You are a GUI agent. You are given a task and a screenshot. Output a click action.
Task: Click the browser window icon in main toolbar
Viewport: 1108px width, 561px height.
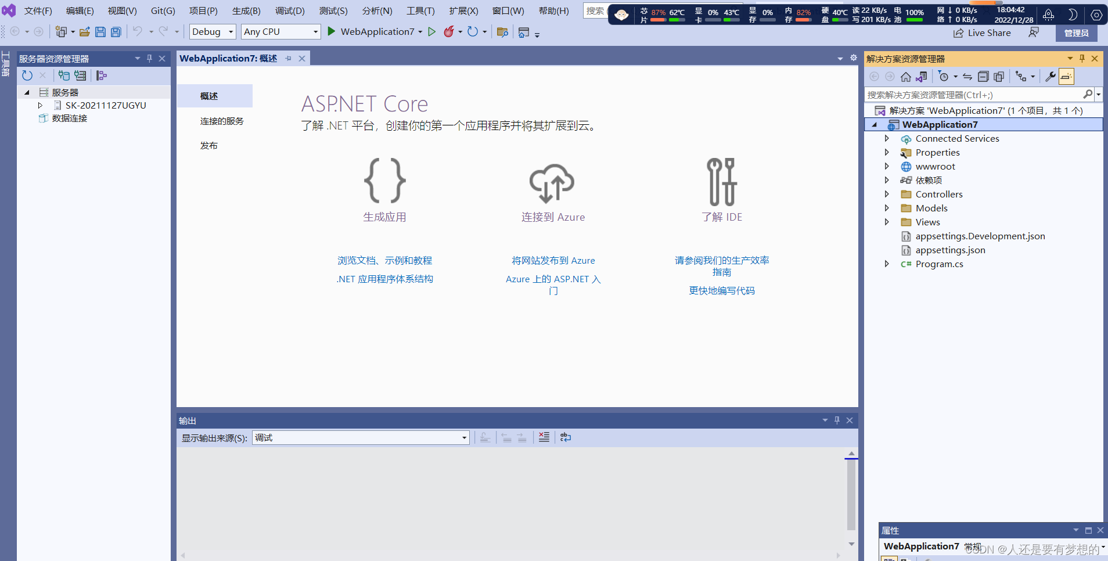[x=524, y=33]
